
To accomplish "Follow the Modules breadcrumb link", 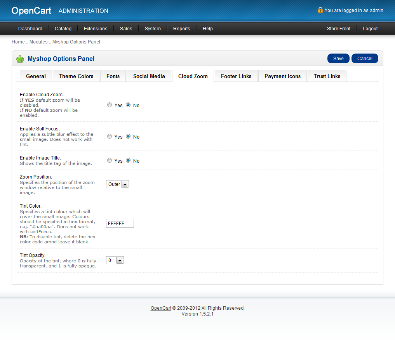I will pyautogui.click(x=38, y=42).
